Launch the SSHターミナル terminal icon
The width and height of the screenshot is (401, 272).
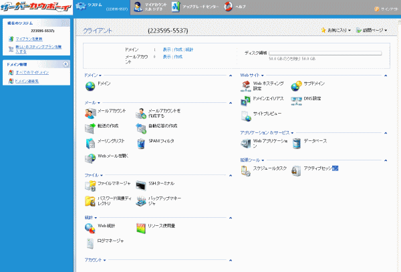140,184
